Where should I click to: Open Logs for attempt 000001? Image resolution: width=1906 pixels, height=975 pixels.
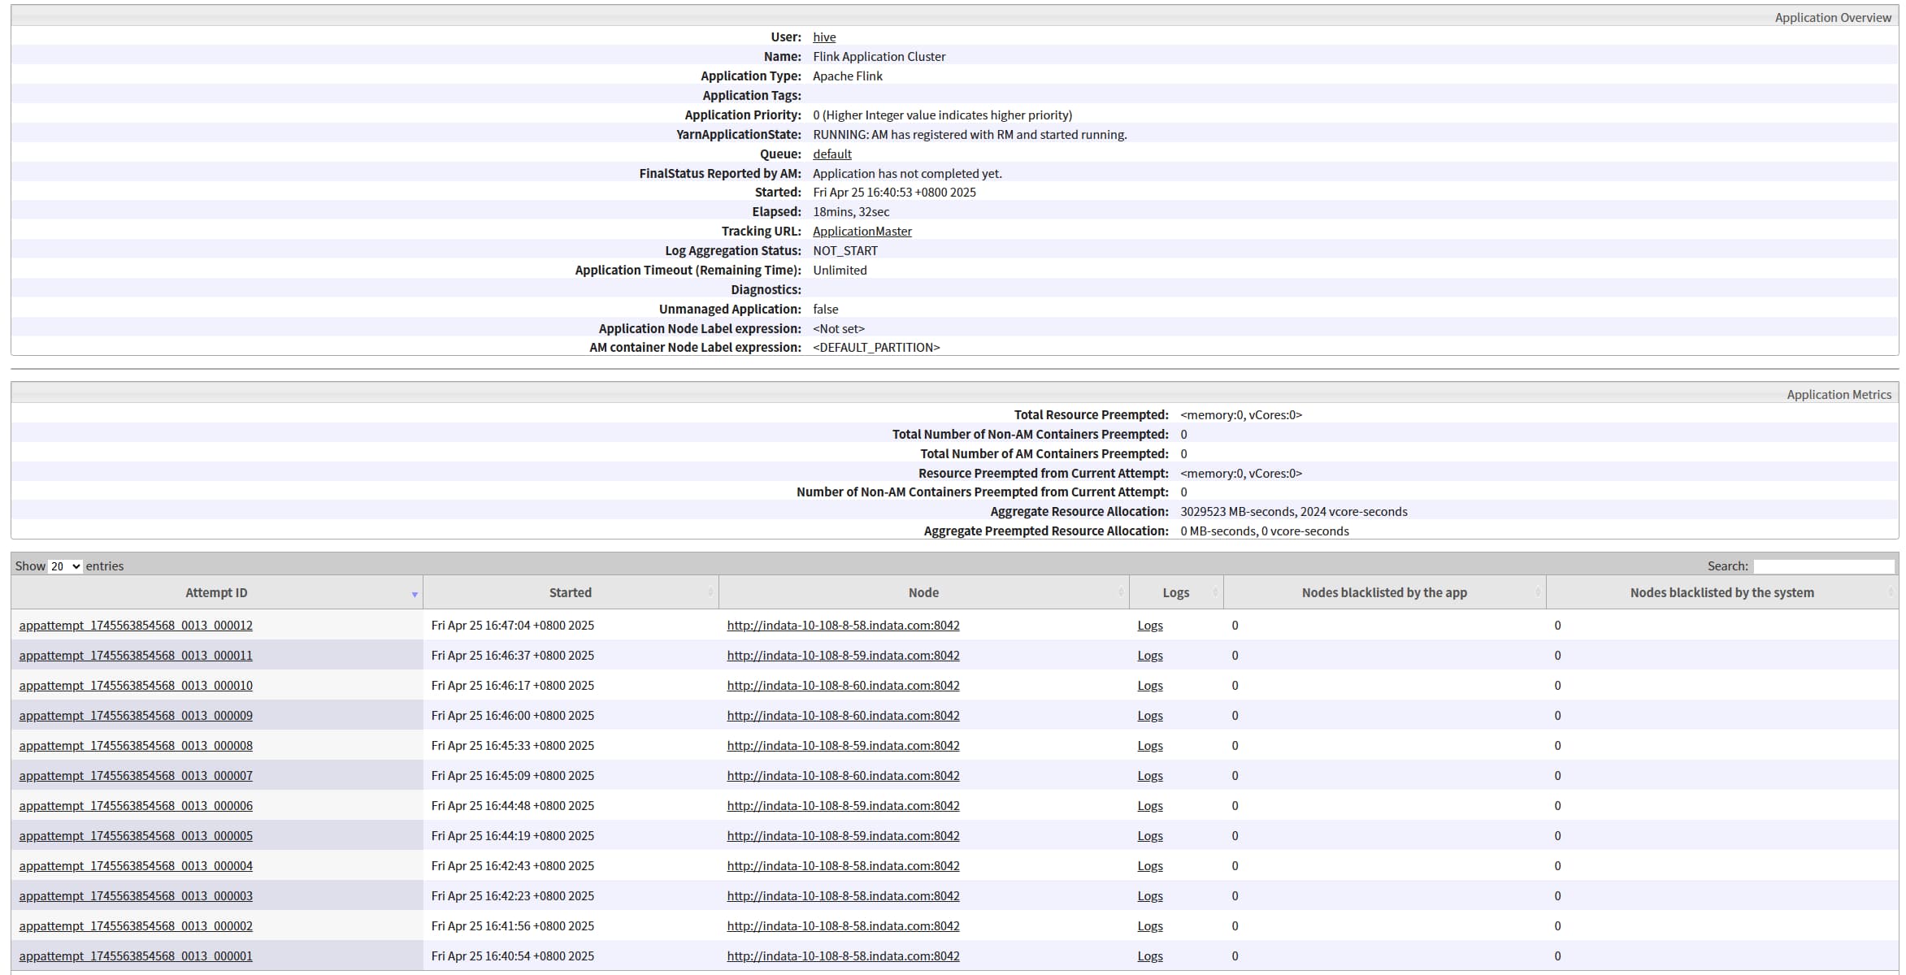[1149, 956]
